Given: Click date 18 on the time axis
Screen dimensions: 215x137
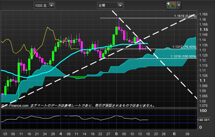Looking at the screenshot, I should pyautogui.click(x=148, y=134).
